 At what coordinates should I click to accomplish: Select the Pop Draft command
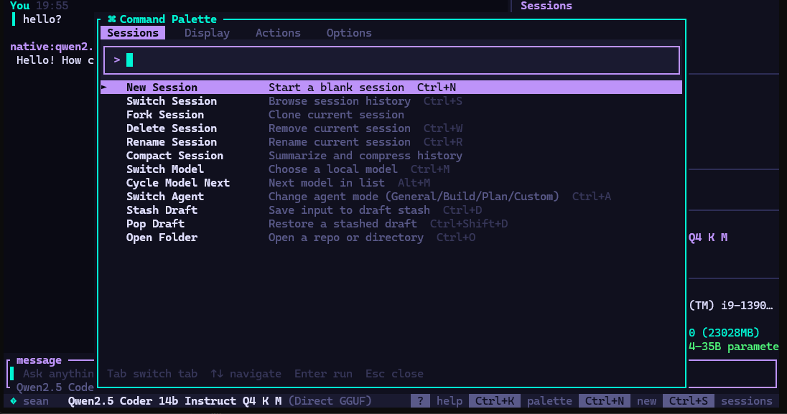point(391,223)
